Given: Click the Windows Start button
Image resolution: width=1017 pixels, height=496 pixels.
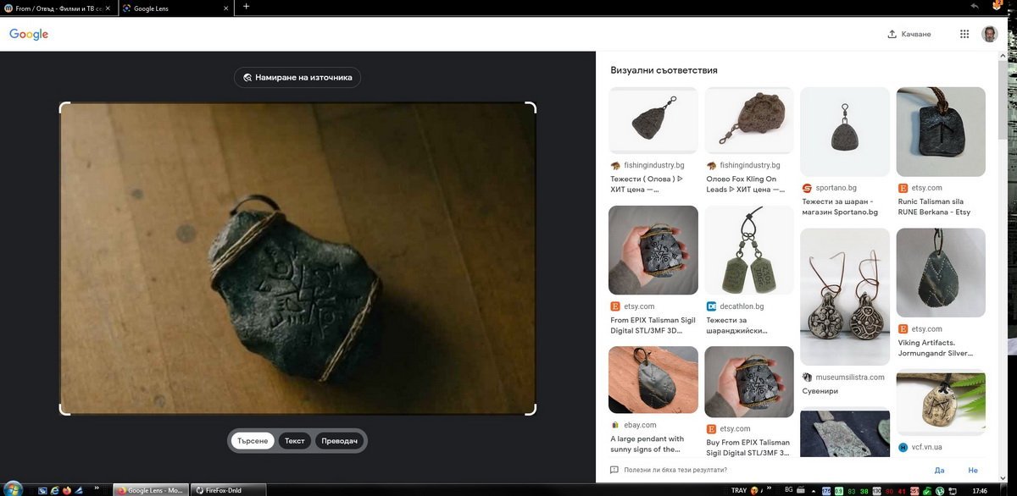Looking at the screenshot, I should [x=11, y=489].
